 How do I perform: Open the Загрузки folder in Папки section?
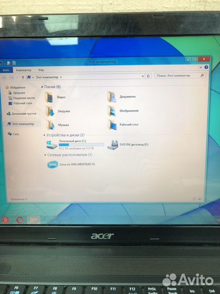[x=58, y=111]
